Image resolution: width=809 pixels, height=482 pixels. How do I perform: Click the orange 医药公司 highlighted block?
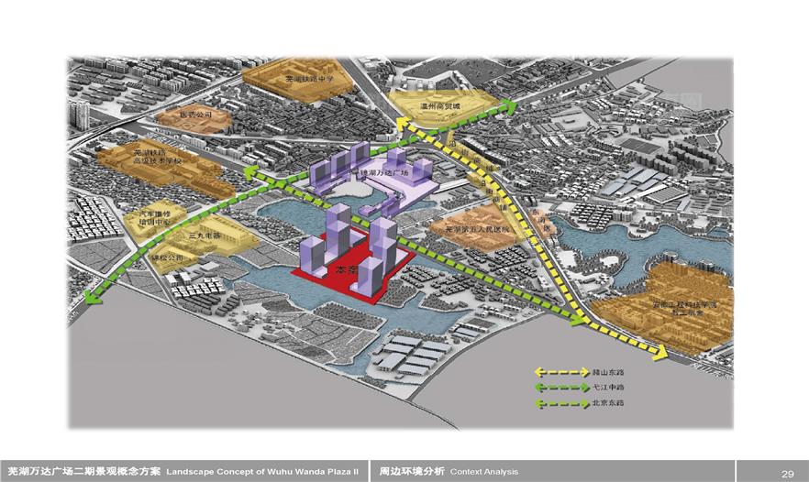[x=194, y=117]
